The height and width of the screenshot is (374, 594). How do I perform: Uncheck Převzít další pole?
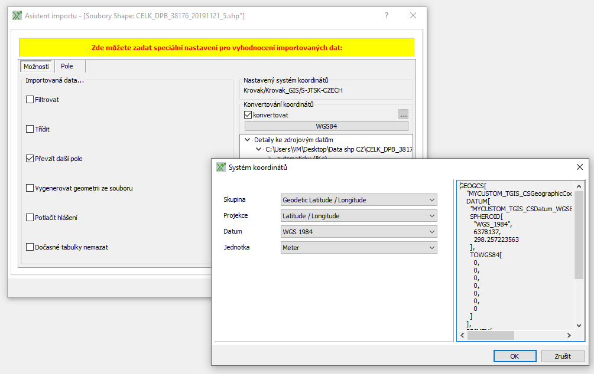point(30,159)
